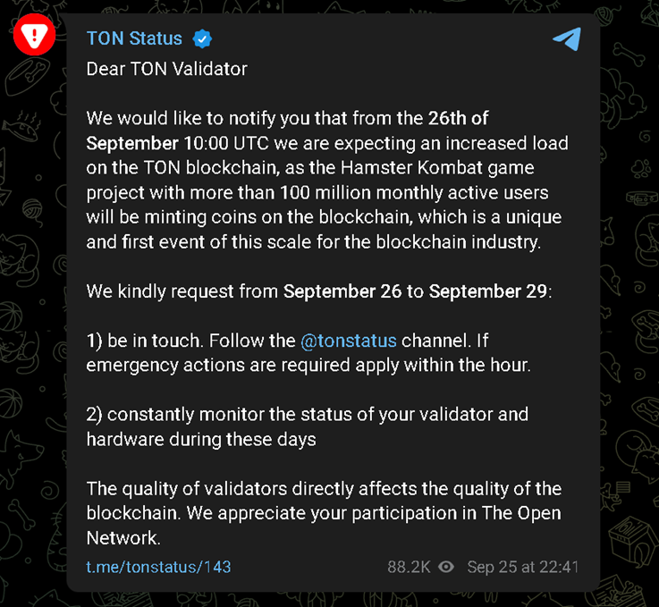Click the Telegram paper plane icon
The image size is (659, 607).
coord(566,38)
